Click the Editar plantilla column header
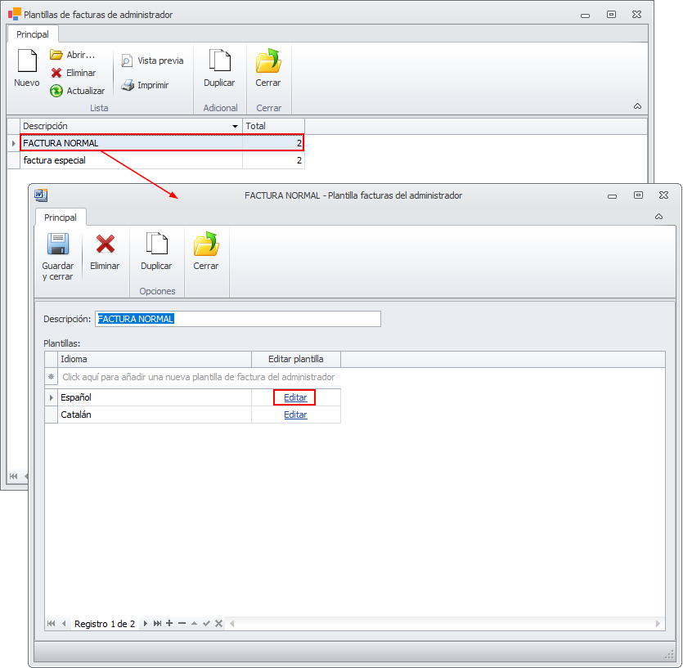Image resolution: width=683 pixels, height=668 pixels. click(x=296, y=359)
